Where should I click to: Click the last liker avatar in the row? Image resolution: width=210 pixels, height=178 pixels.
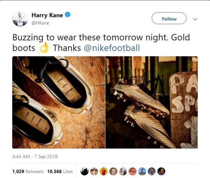(x=161, y=171)
